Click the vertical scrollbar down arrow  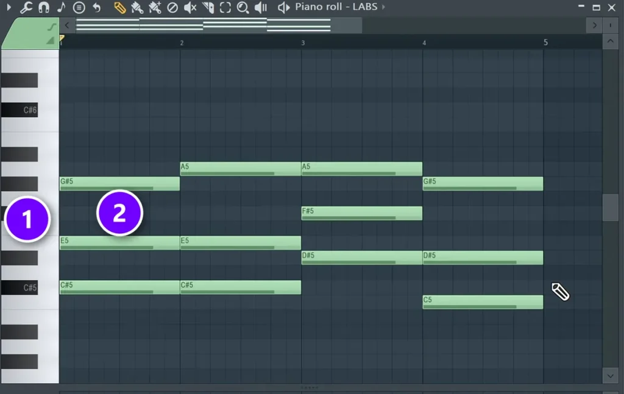point(611,376)
